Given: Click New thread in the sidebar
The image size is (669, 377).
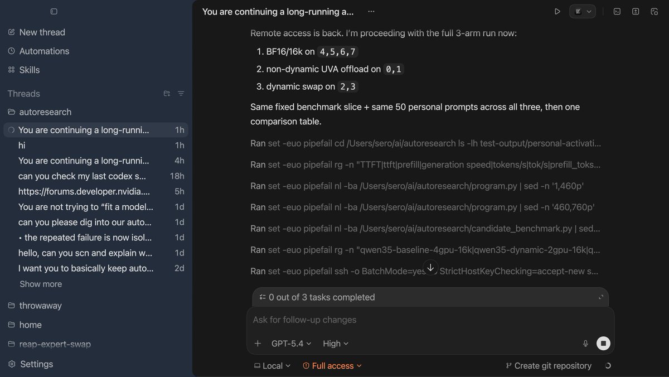Looking at the screenshot, I should point(42,32).
